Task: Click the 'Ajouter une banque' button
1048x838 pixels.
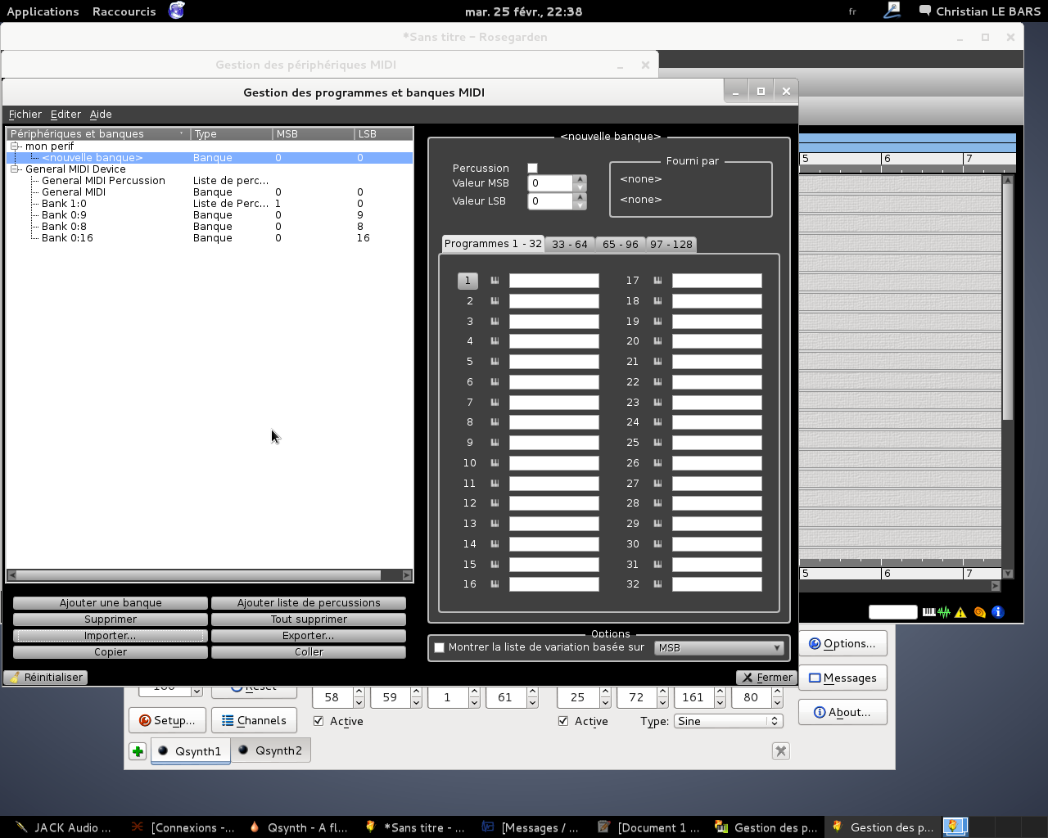Action: [x=111, y=603]
